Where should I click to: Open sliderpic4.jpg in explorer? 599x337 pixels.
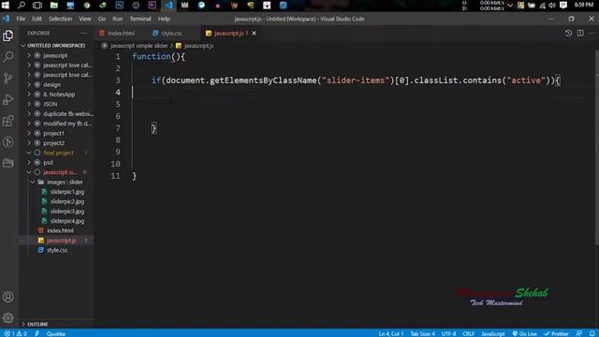(x=66, y=221)
